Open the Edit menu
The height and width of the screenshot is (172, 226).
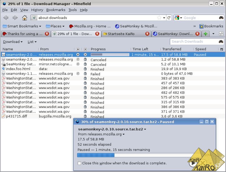(x=14, y=10)
